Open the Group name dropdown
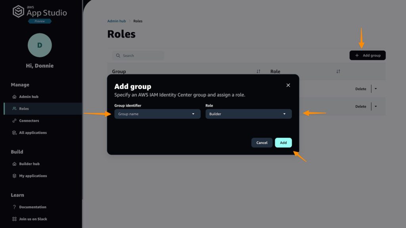 tap(157, 114)
